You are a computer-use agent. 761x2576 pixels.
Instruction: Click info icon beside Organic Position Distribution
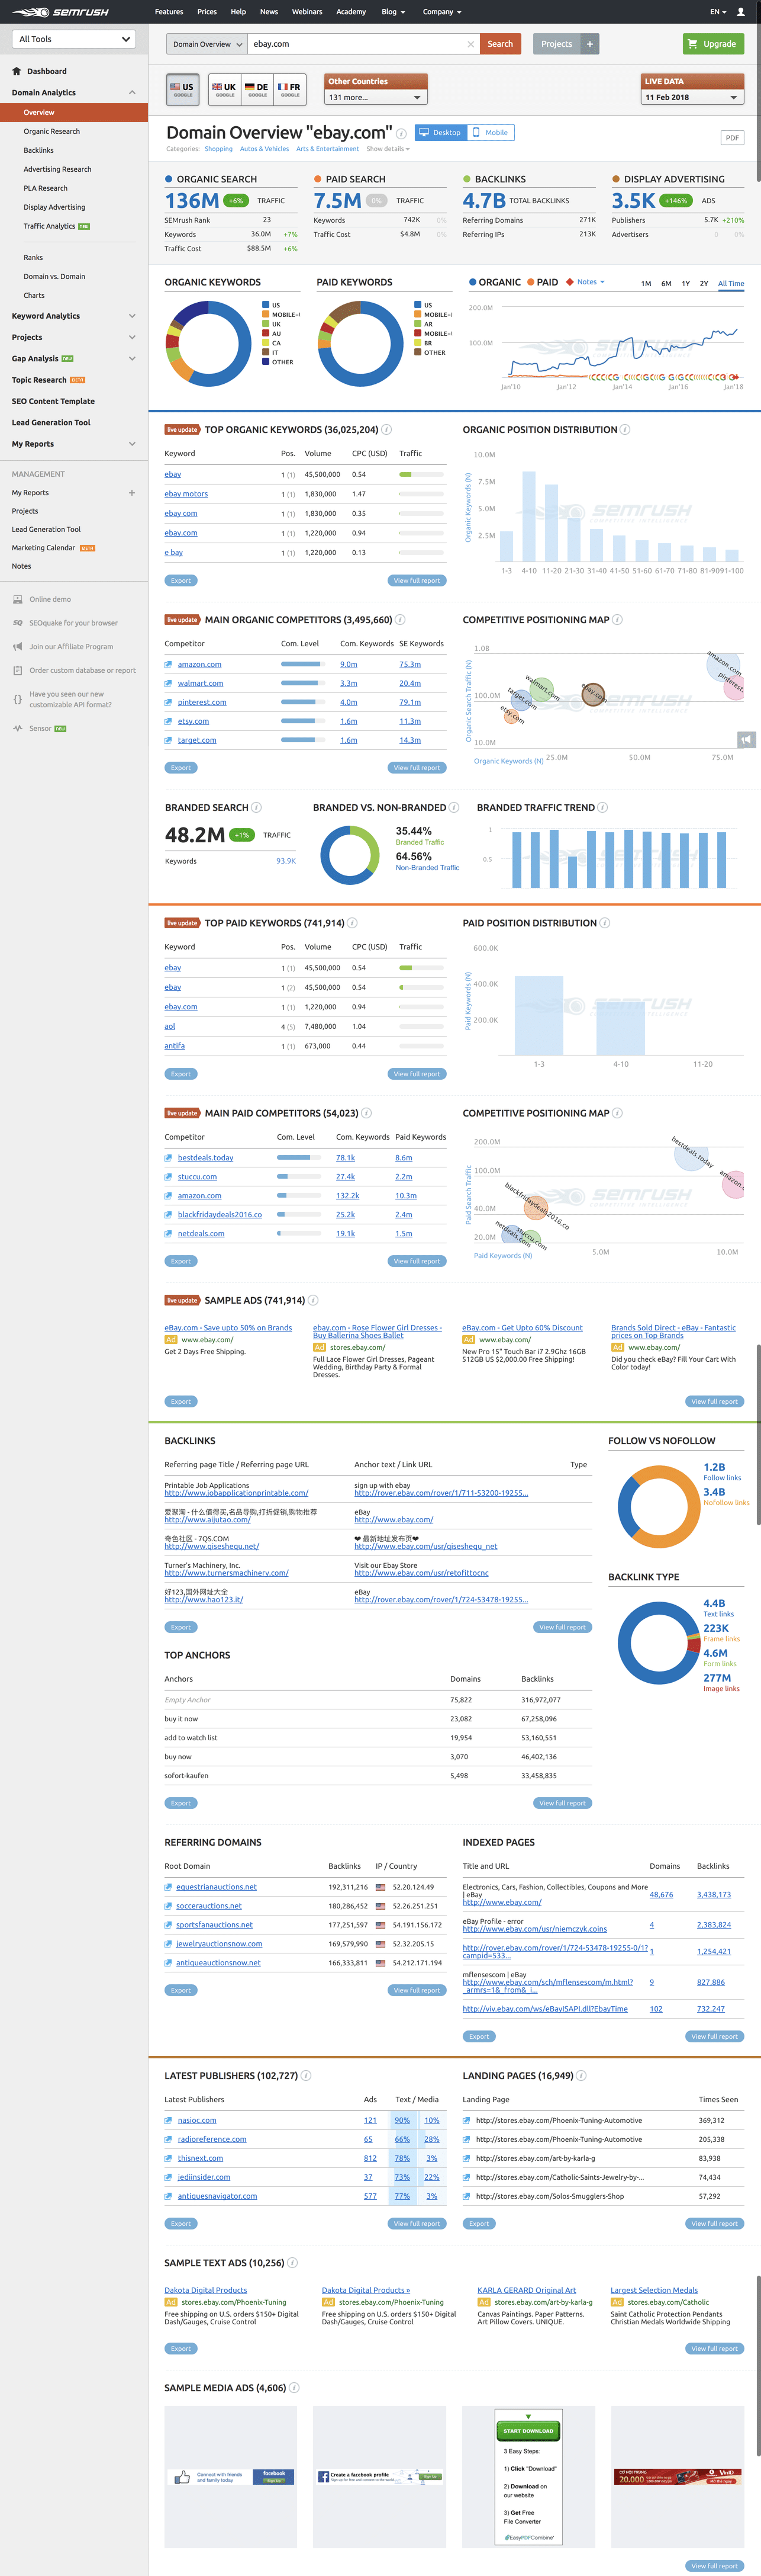tap(625, 430)
